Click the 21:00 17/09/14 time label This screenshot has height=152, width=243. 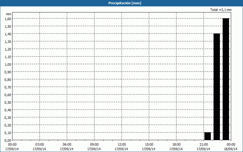pyautogui.click(x=204, y=147)
